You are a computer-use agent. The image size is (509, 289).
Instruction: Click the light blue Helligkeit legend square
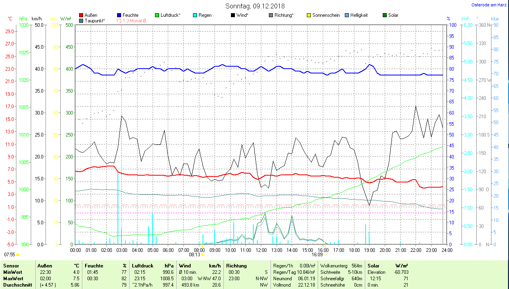tap(347, 15)
